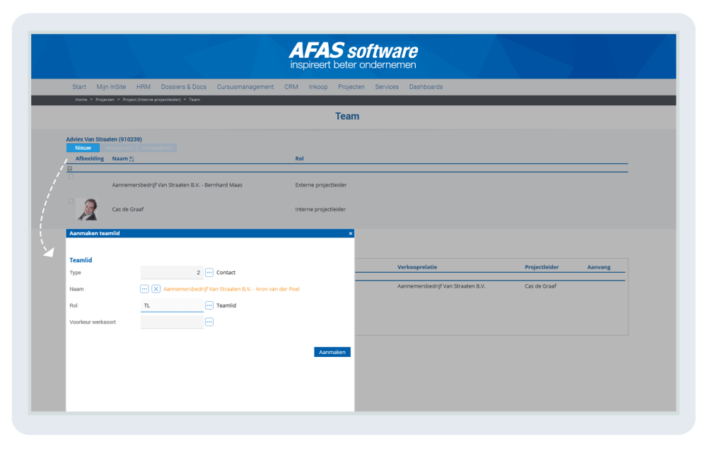Click the Rol input field with TL
Screen dimensions: 707x453
pos(172,305)
